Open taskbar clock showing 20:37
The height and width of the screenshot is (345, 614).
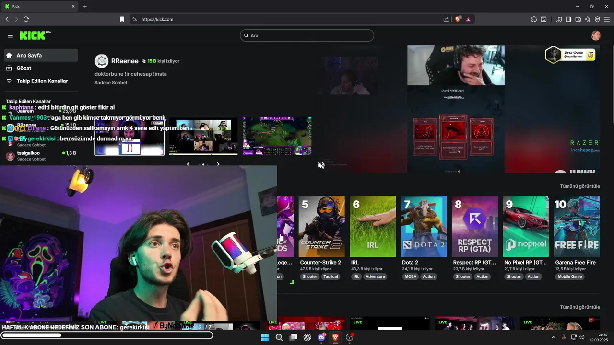599,337
